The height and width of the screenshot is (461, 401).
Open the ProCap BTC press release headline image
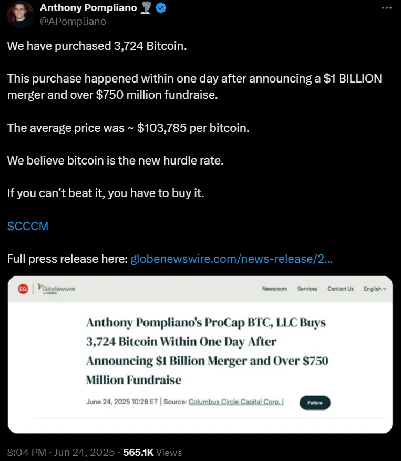pyautogui.click(x=207, y=351)
